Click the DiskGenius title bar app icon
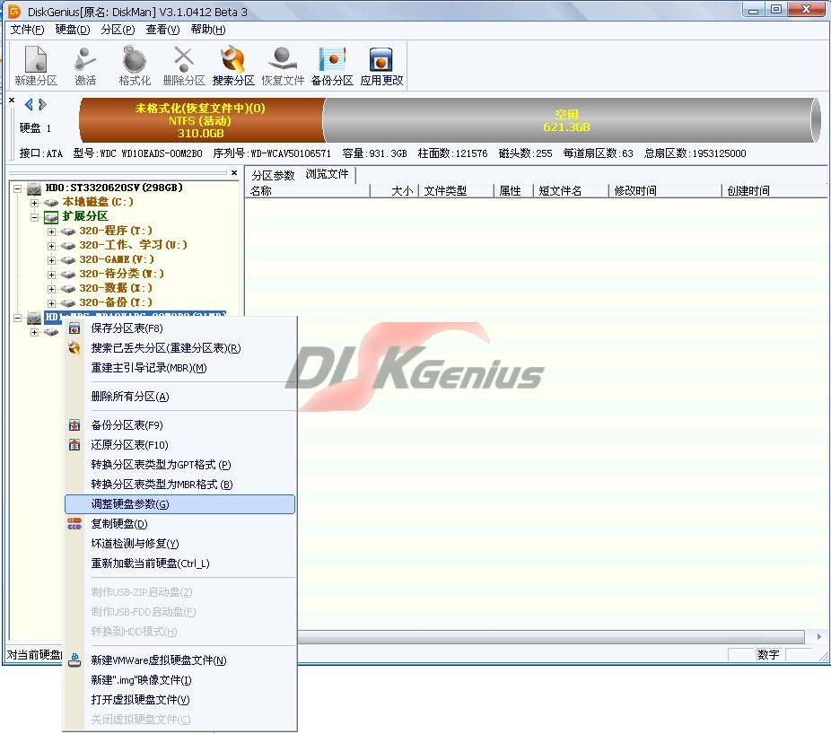The height and width of the screenshot is (734, 831). pos(13,11)
